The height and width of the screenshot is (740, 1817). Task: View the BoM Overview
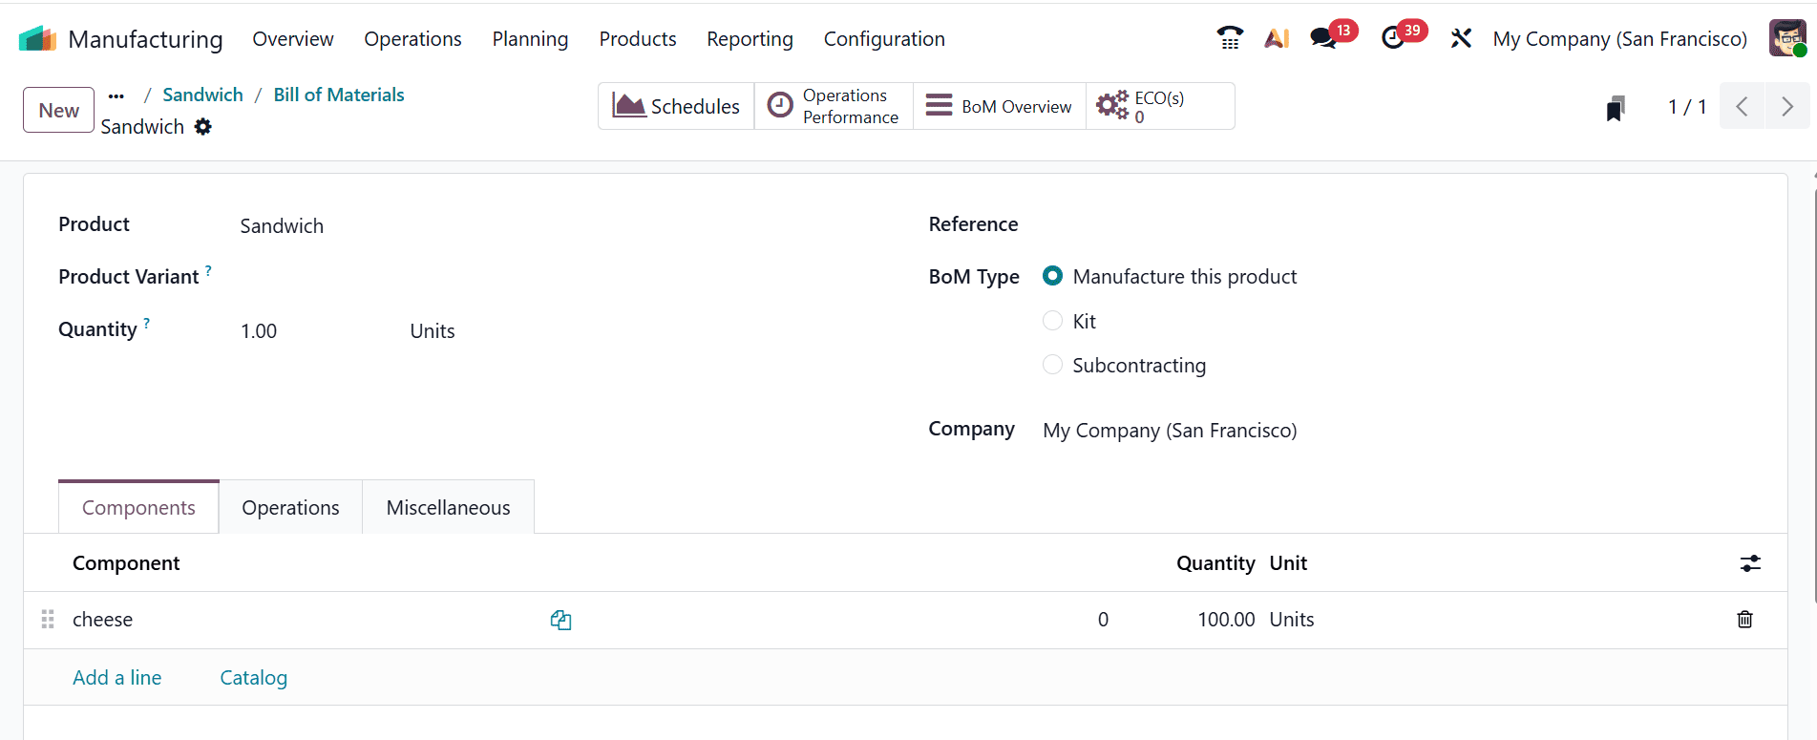click(x=999, y=106)
